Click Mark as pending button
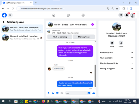The width and height of the screenshot is (139, 104). (x=60, y=37)
